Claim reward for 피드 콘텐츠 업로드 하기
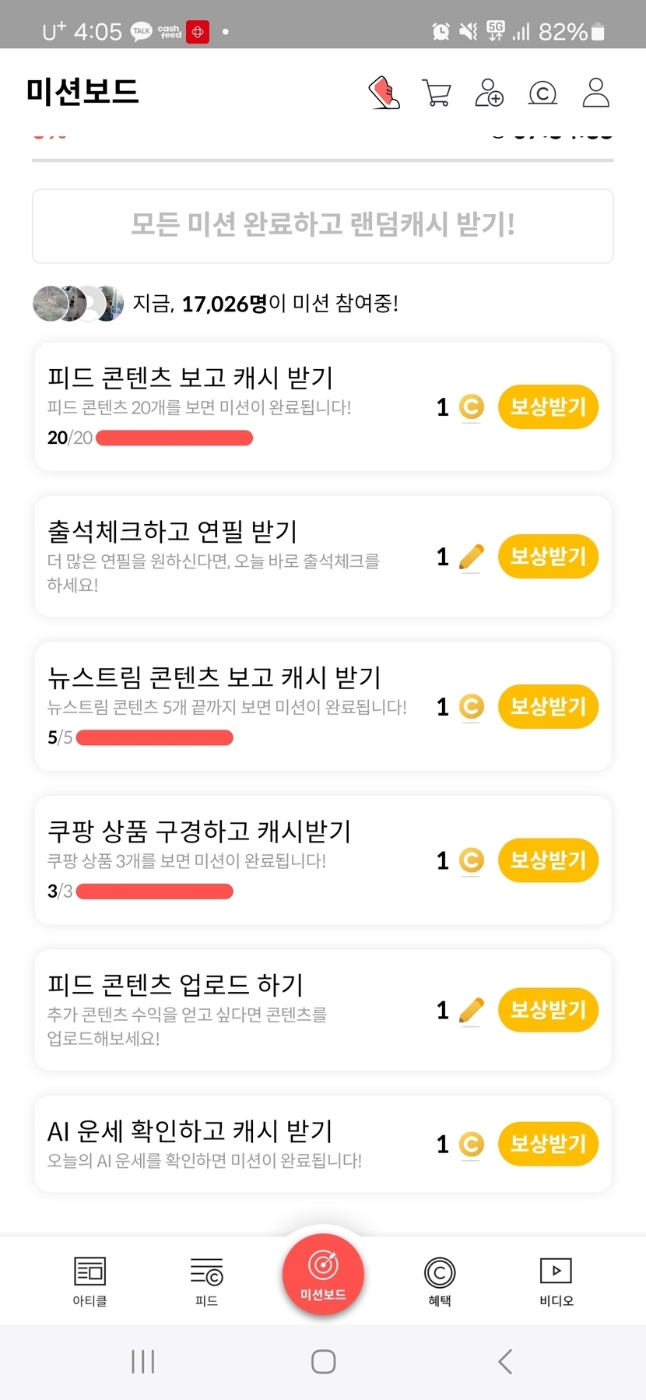The image size is (646, 1400). (x=548, y=1010)
